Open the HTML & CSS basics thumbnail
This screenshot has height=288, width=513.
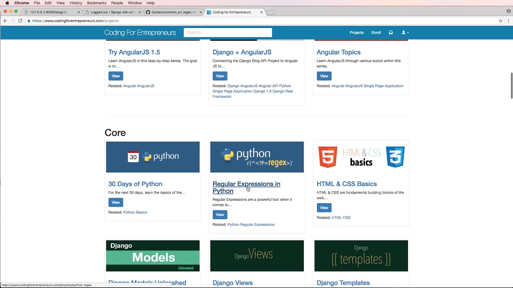pos(361,157)
